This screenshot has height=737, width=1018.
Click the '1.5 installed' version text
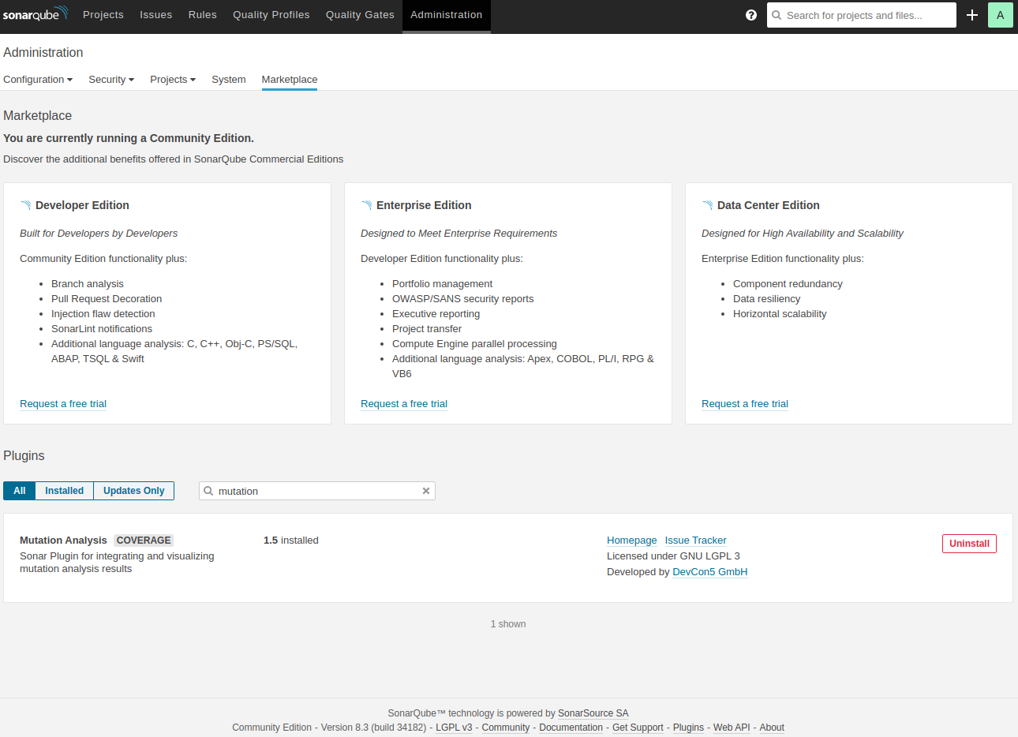point(291,541)
